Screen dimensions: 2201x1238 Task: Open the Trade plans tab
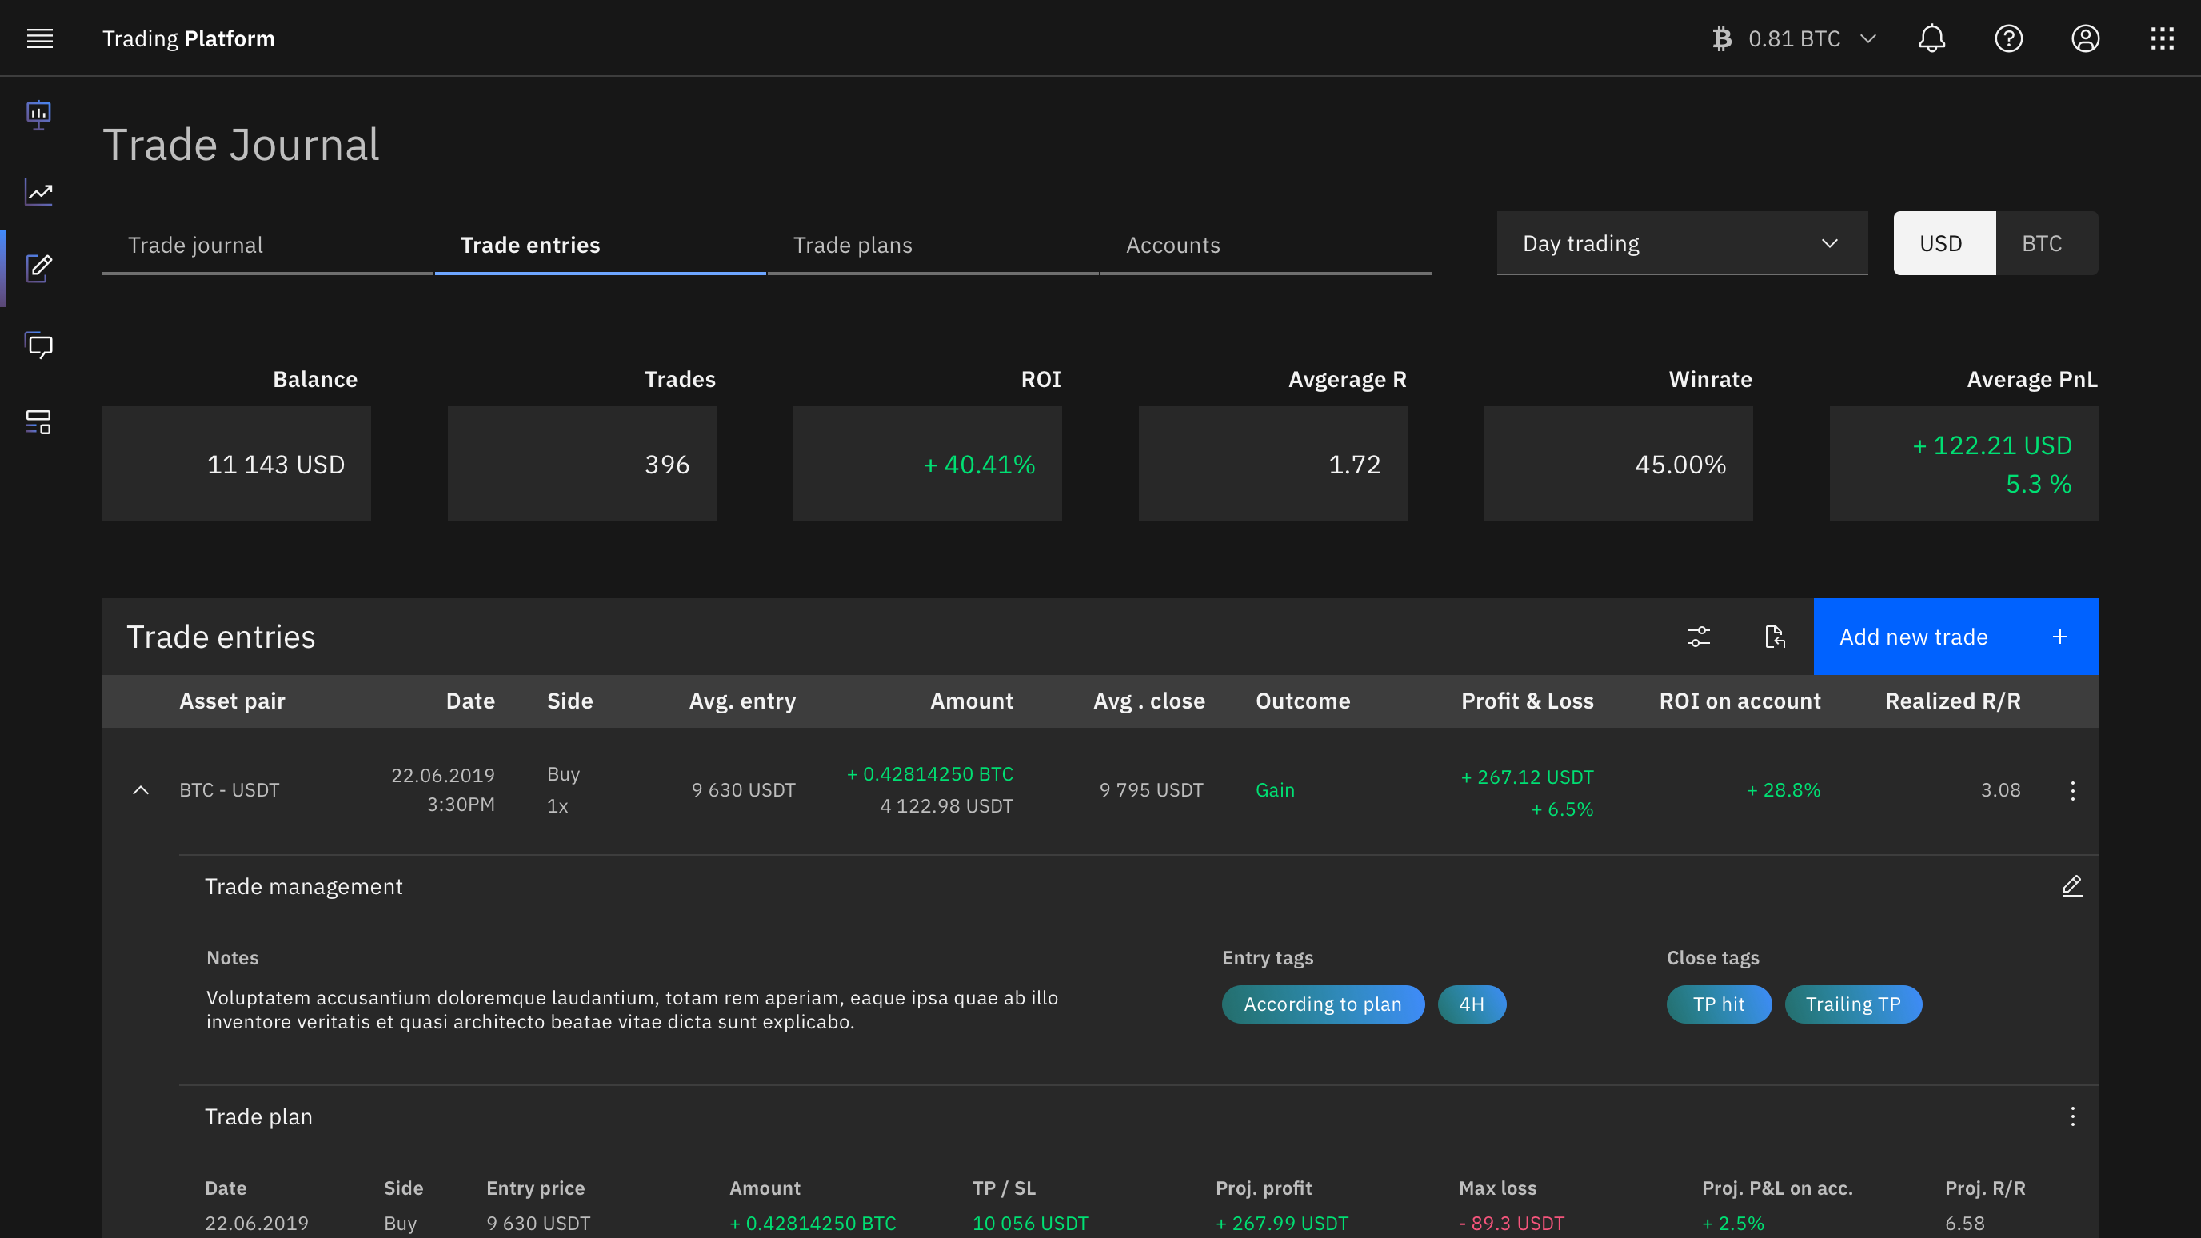coord(933,246)
